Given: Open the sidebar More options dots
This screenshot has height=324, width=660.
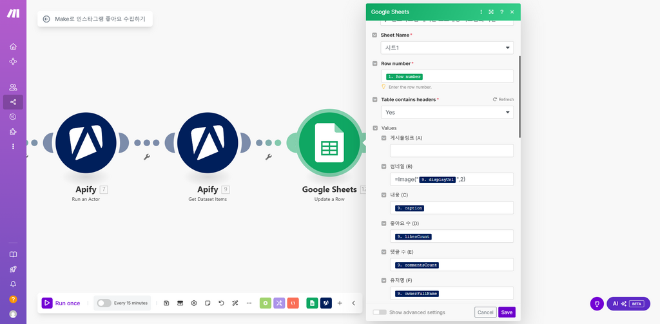Looking at the screenshot, I should pyautogui.click(x=13, y=146).
